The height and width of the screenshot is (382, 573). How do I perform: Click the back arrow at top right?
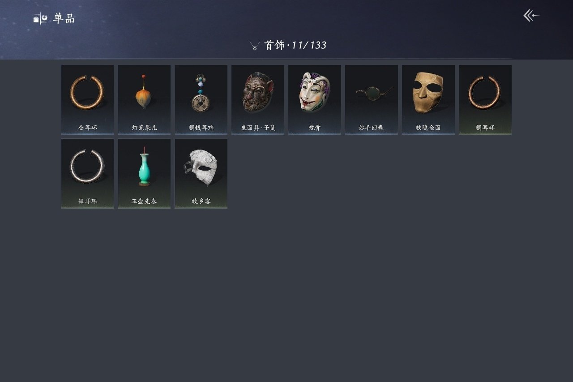pyautogui.click(x=532, y=16)
